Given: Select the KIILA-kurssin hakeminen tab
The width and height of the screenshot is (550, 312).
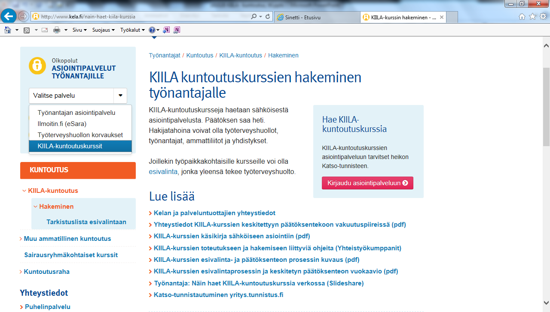Looking at the screenshot, I should coord(403,17).
